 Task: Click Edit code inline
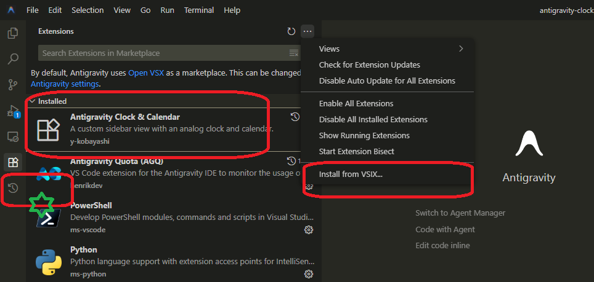pos(442,245)
